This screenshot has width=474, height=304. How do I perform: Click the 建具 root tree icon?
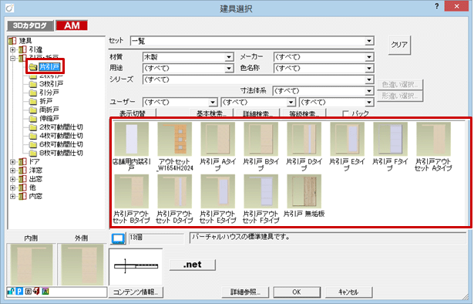click(x=12, y=41)
